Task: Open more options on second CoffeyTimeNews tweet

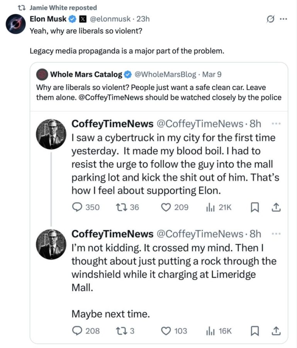Action: [276, 234]
